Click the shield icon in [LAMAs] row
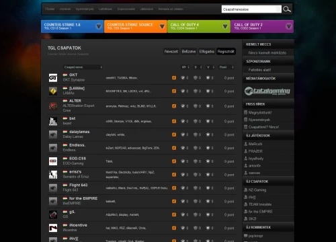Image resolution: width=336 pixels, height=242 pixels. point(196,91)
